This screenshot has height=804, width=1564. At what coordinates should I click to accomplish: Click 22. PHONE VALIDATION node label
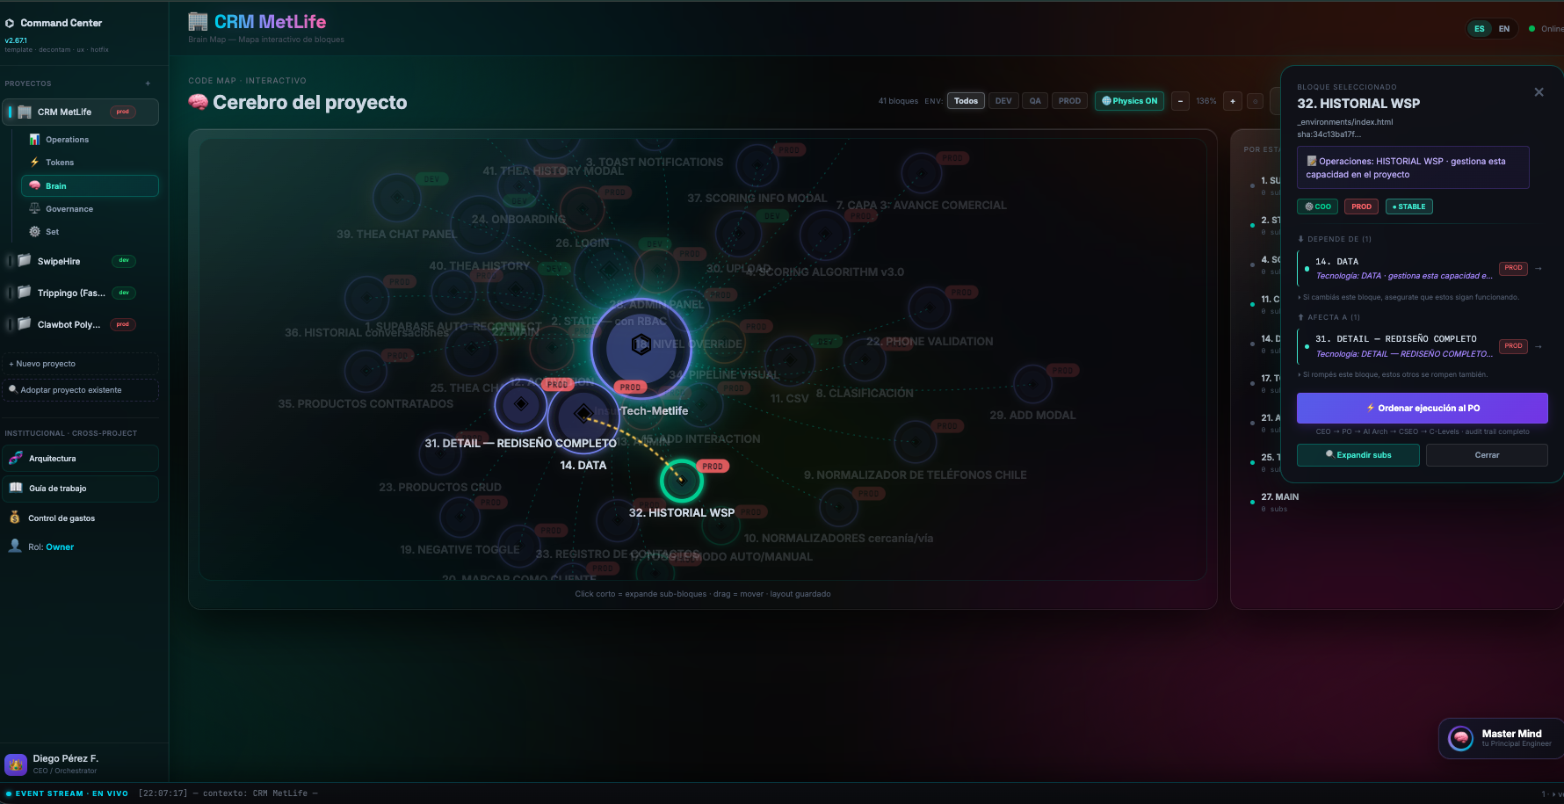coord(930,342)
